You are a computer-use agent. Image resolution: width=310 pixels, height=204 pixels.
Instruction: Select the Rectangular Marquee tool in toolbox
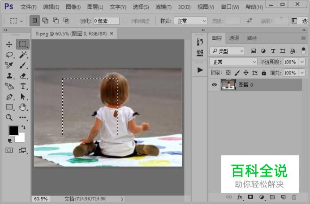coord(22,44)
